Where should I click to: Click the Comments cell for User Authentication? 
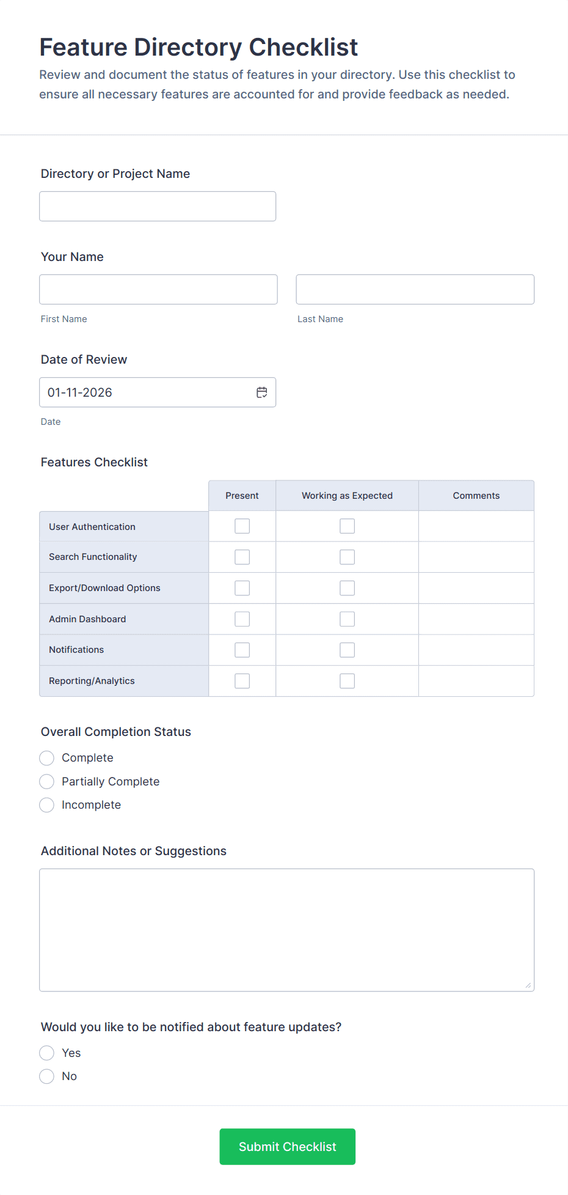(x=476, y=526)
